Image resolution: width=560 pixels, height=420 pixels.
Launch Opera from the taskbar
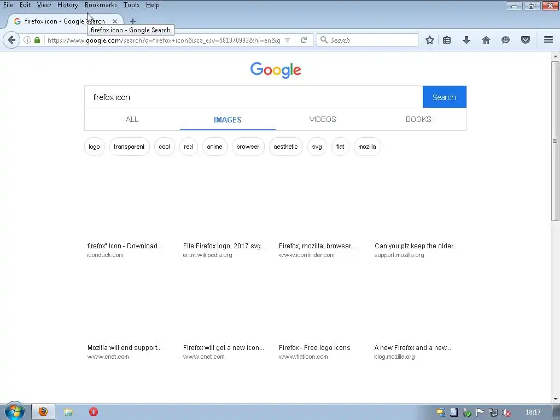coord(93,412)
